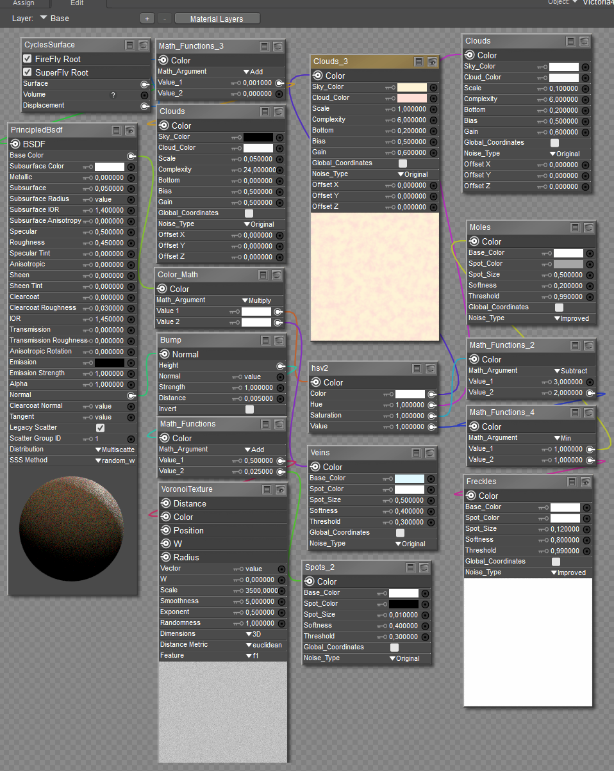Open the Freckles node options menu icon

pos(572,482)
